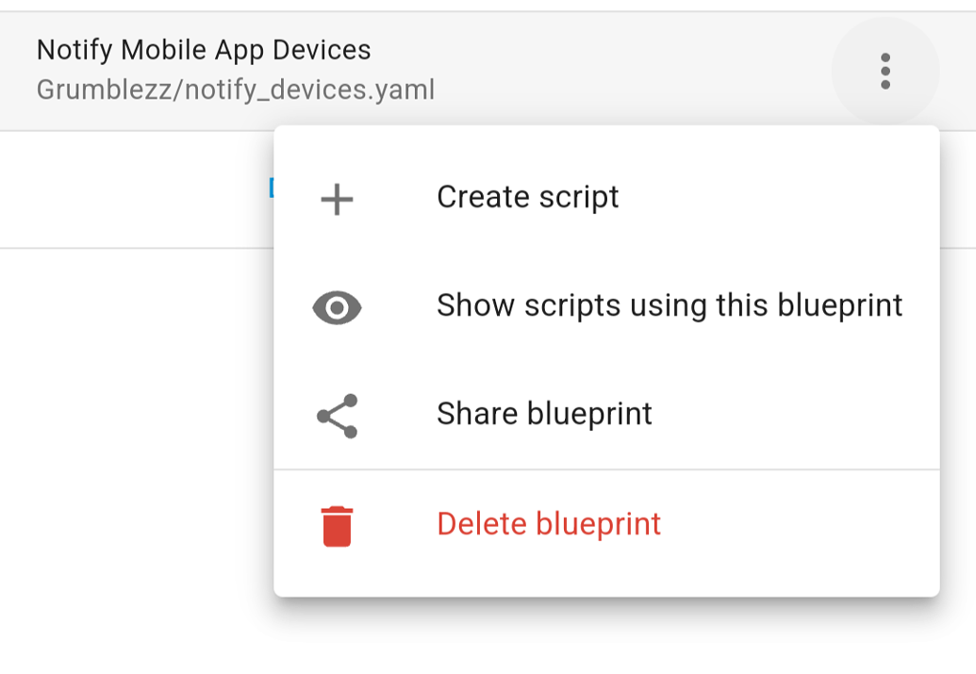Click the eye icon in the menu
Viewport: 976px width, 674px height.
coord(337,307)
